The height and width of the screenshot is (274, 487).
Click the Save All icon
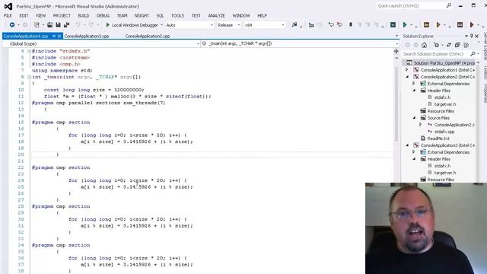(66, 25)
